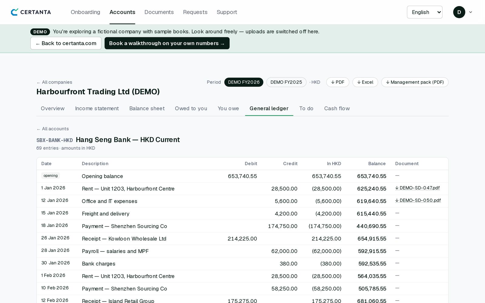Click 'Payroll — salaries and MPF' description

coord(115,251)
